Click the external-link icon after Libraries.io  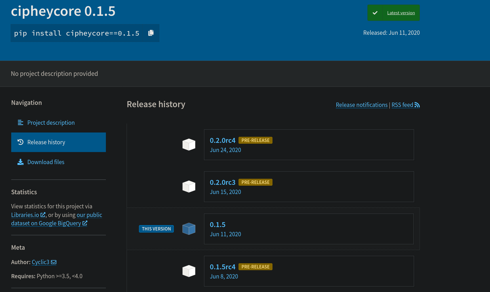43,215
